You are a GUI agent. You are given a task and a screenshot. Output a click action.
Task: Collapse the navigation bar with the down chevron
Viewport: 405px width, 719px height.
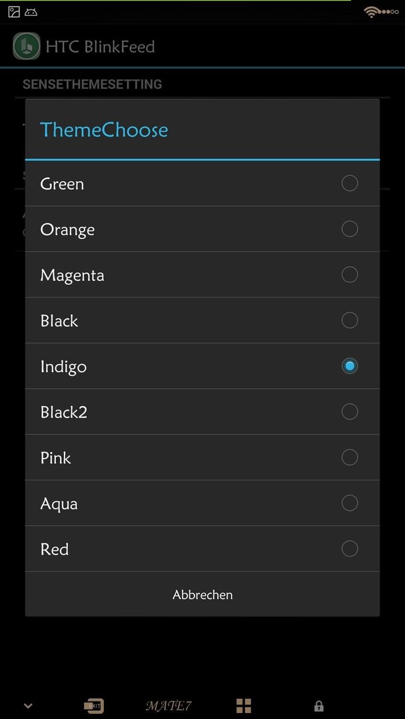28,706
